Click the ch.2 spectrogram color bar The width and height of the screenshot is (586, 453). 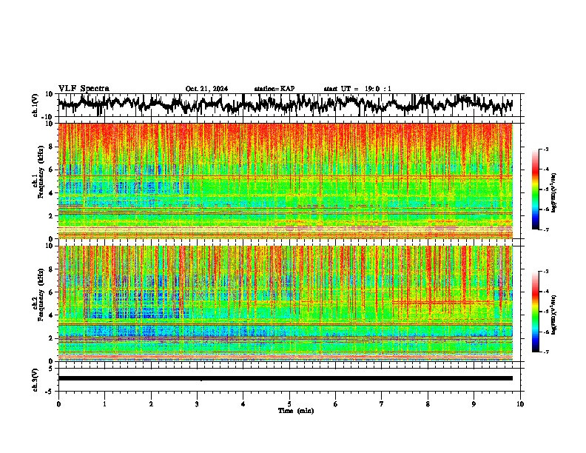point(536,312)
